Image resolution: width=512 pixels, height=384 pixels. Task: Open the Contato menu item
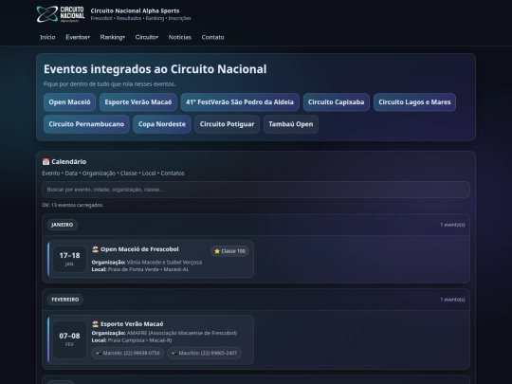coord(213,37)
